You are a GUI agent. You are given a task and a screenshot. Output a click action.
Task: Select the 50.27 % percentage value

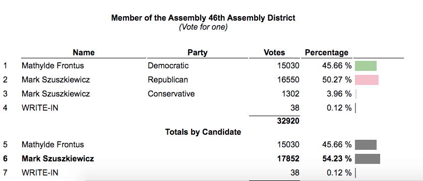[337, 80]
